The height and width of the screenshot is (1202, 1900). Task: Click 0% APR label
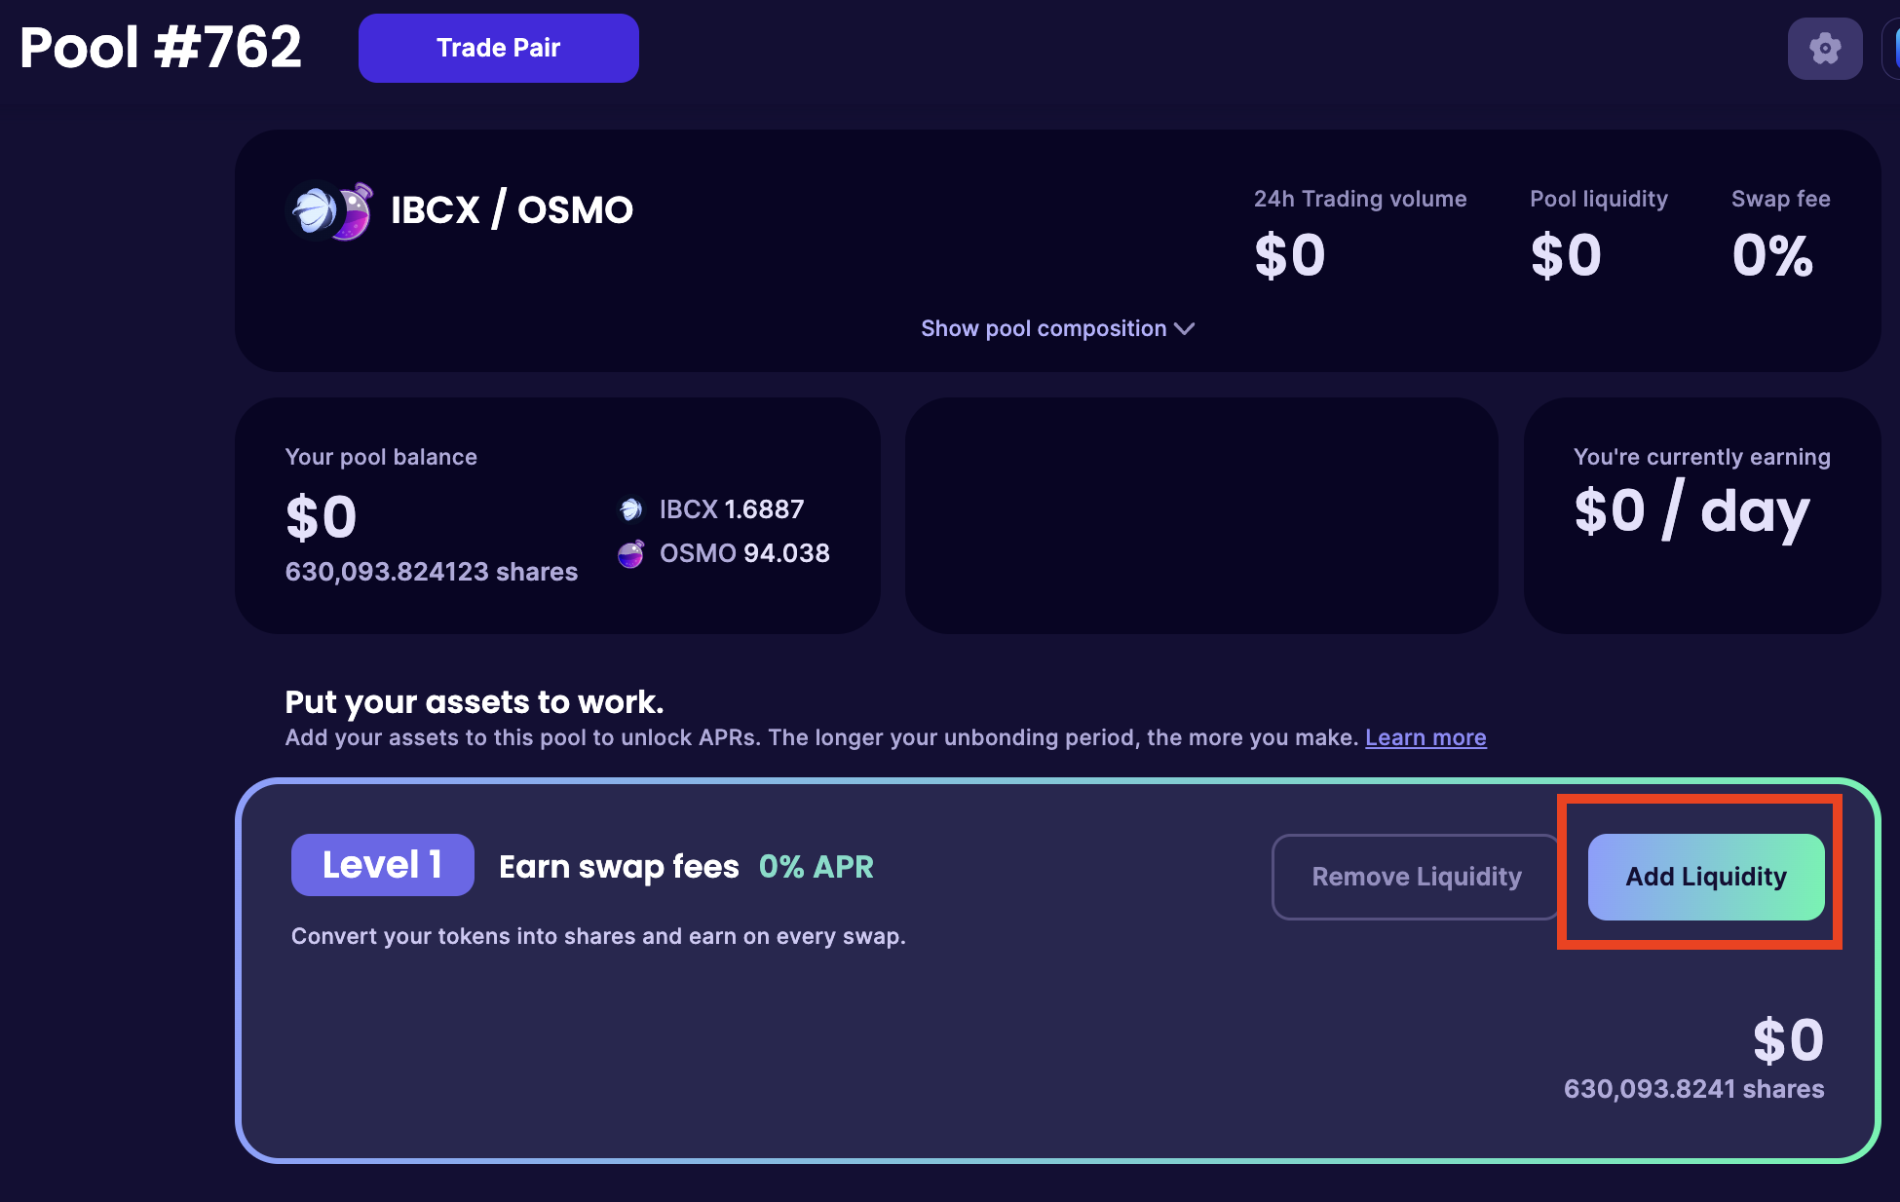click(816, 867)
